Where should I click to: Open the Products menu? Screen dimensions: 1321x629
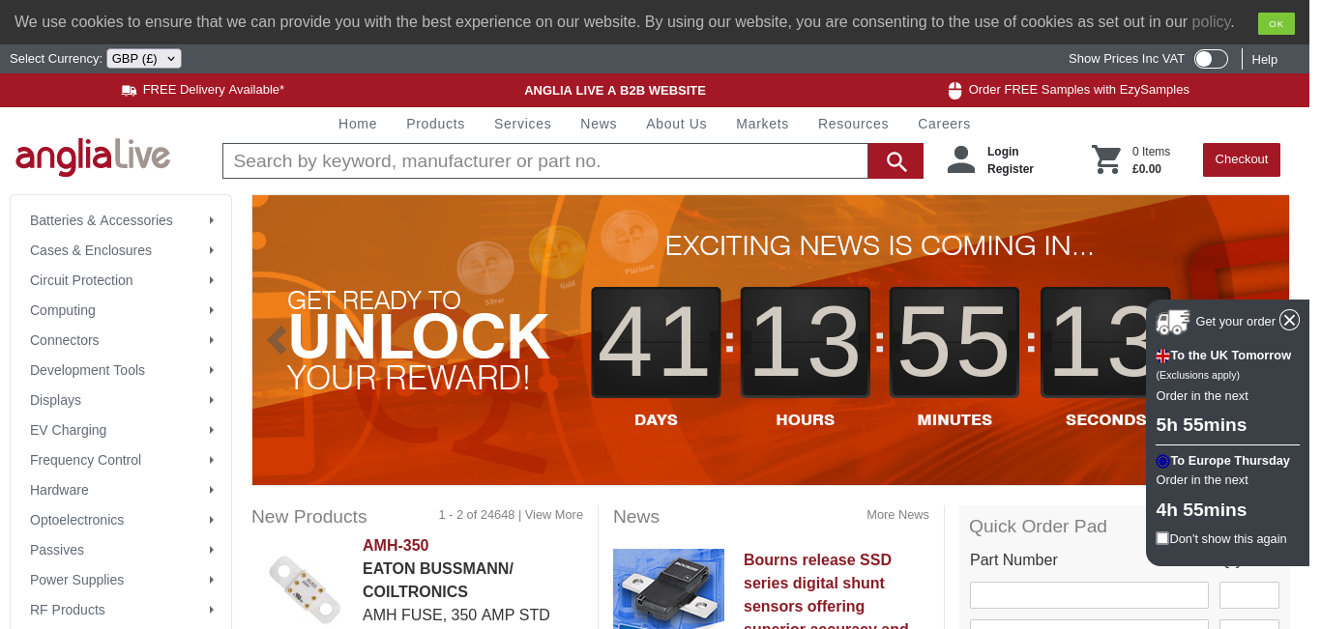(x=435, y=124)
